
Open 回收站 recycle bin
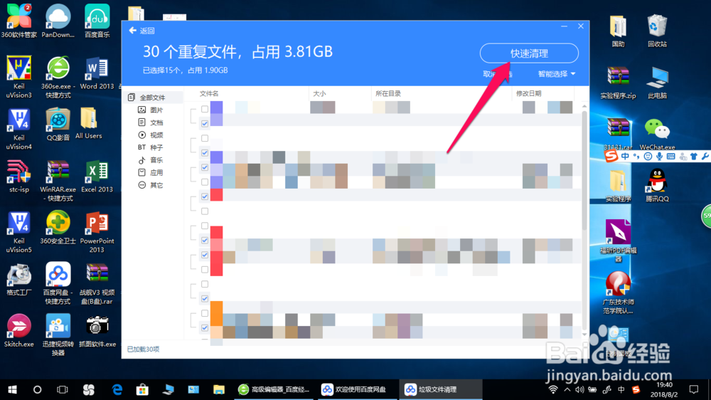pyautogui.click(x=657, y=31)
